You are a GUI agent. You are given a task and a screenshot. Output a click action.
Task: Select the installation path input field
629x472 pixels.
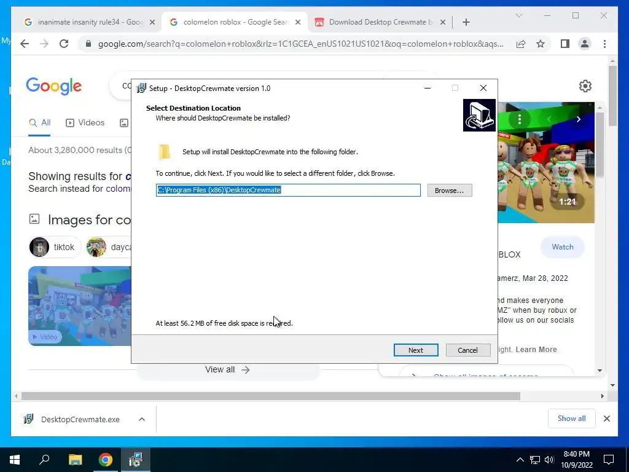click(288, 190)
